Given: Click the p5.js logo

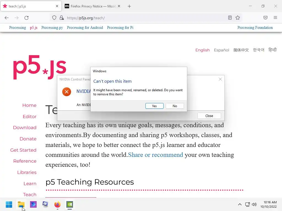Looking at the screenshot, I should [x=40, y=67].
